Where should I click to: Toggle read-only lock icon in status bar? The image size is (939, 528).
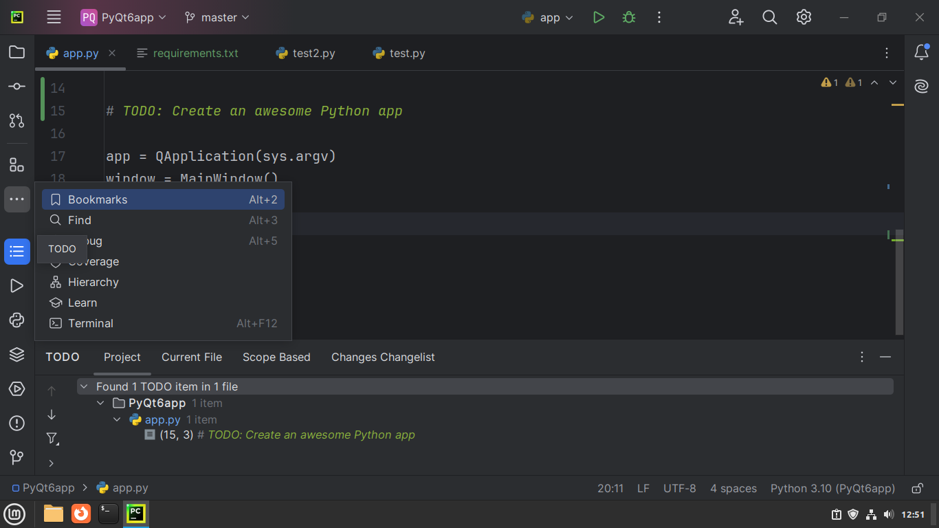pos(917,488)
